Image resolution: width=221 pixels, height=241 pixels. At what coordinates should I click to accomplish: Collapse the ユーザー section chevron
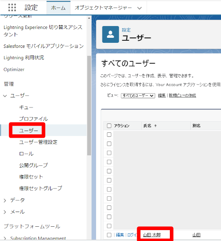[x=5, y=96]
